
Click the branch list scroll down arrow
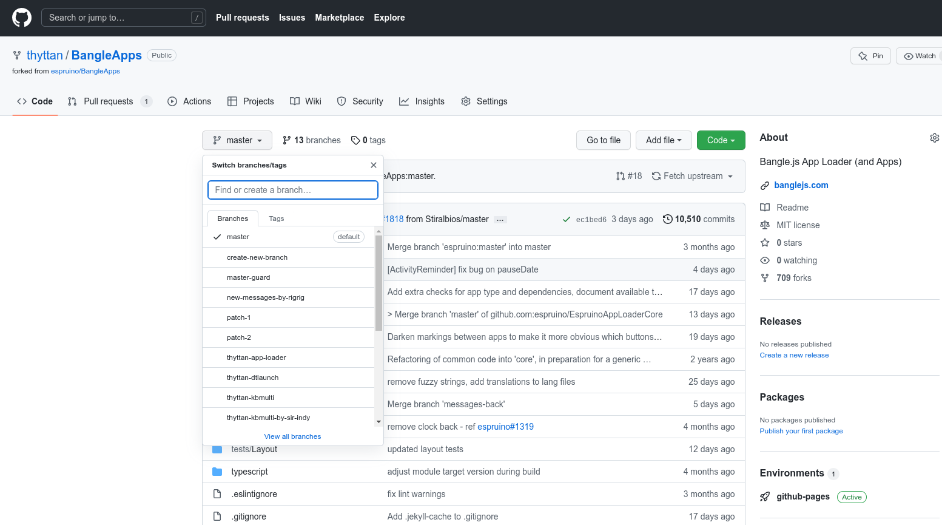click(x=378, y=422)
